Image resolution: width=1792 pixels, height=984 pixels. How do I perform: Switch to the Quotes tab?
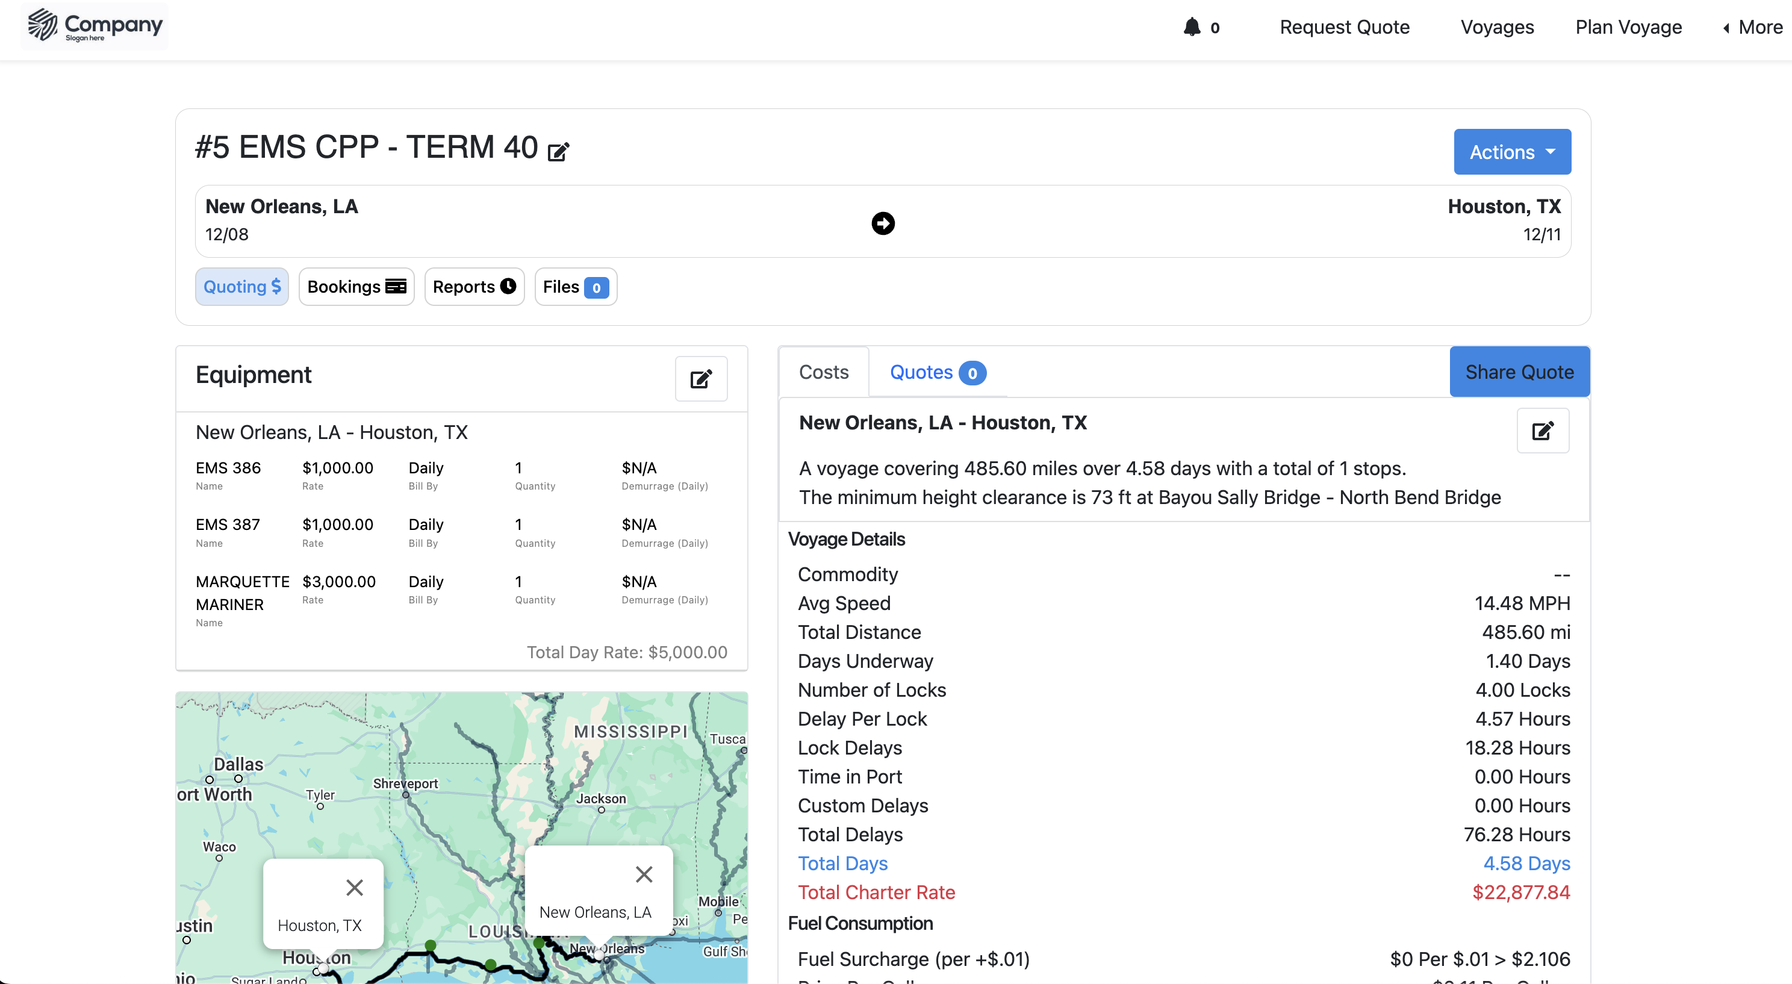936,372
